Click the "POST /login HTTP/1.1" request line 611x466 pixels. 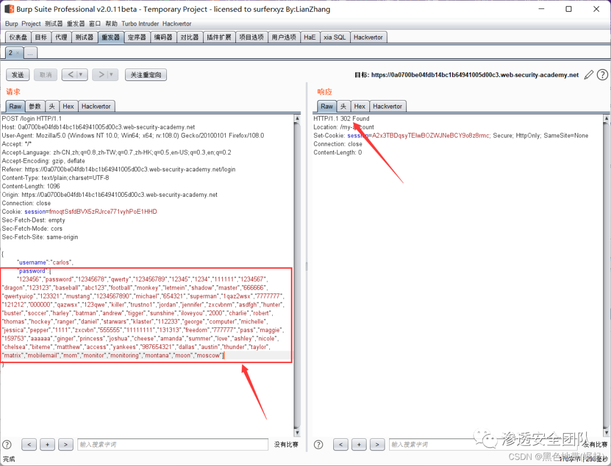32,118
